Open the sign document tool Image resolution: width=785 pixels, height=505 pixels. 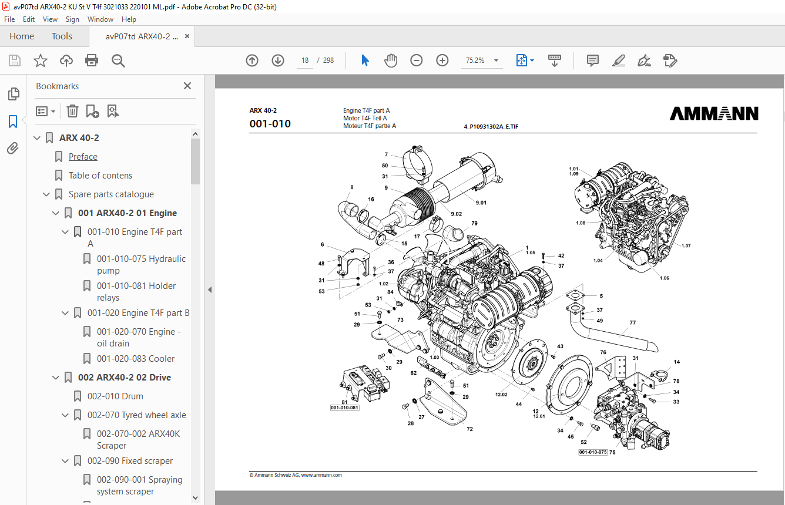coord(644,60)
